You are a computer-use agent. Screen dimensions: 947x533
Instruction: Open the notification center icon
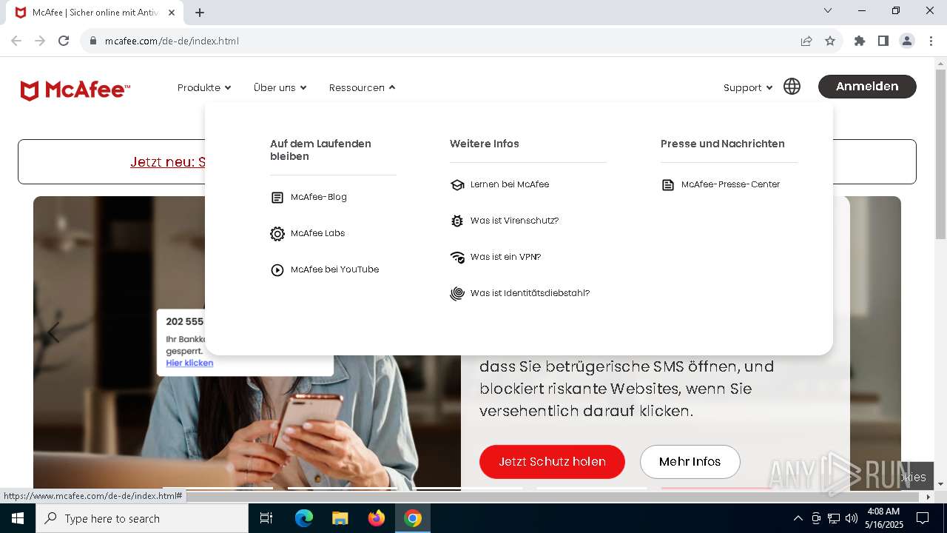point(923,518)
